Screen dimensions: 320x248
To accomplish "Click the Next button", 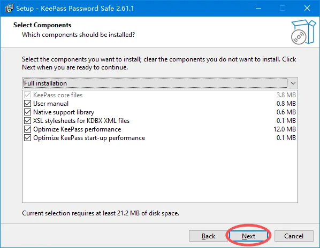I will click(x=248, y=236).
